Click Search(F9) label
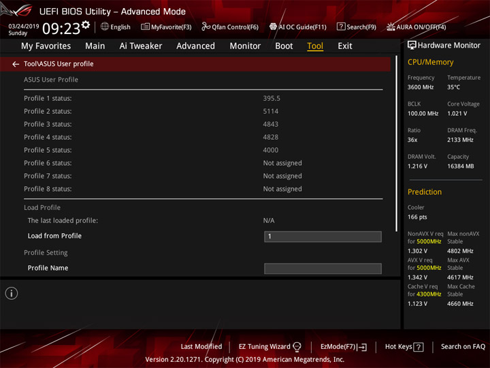490x368 pixels. (x=361, y=27)
